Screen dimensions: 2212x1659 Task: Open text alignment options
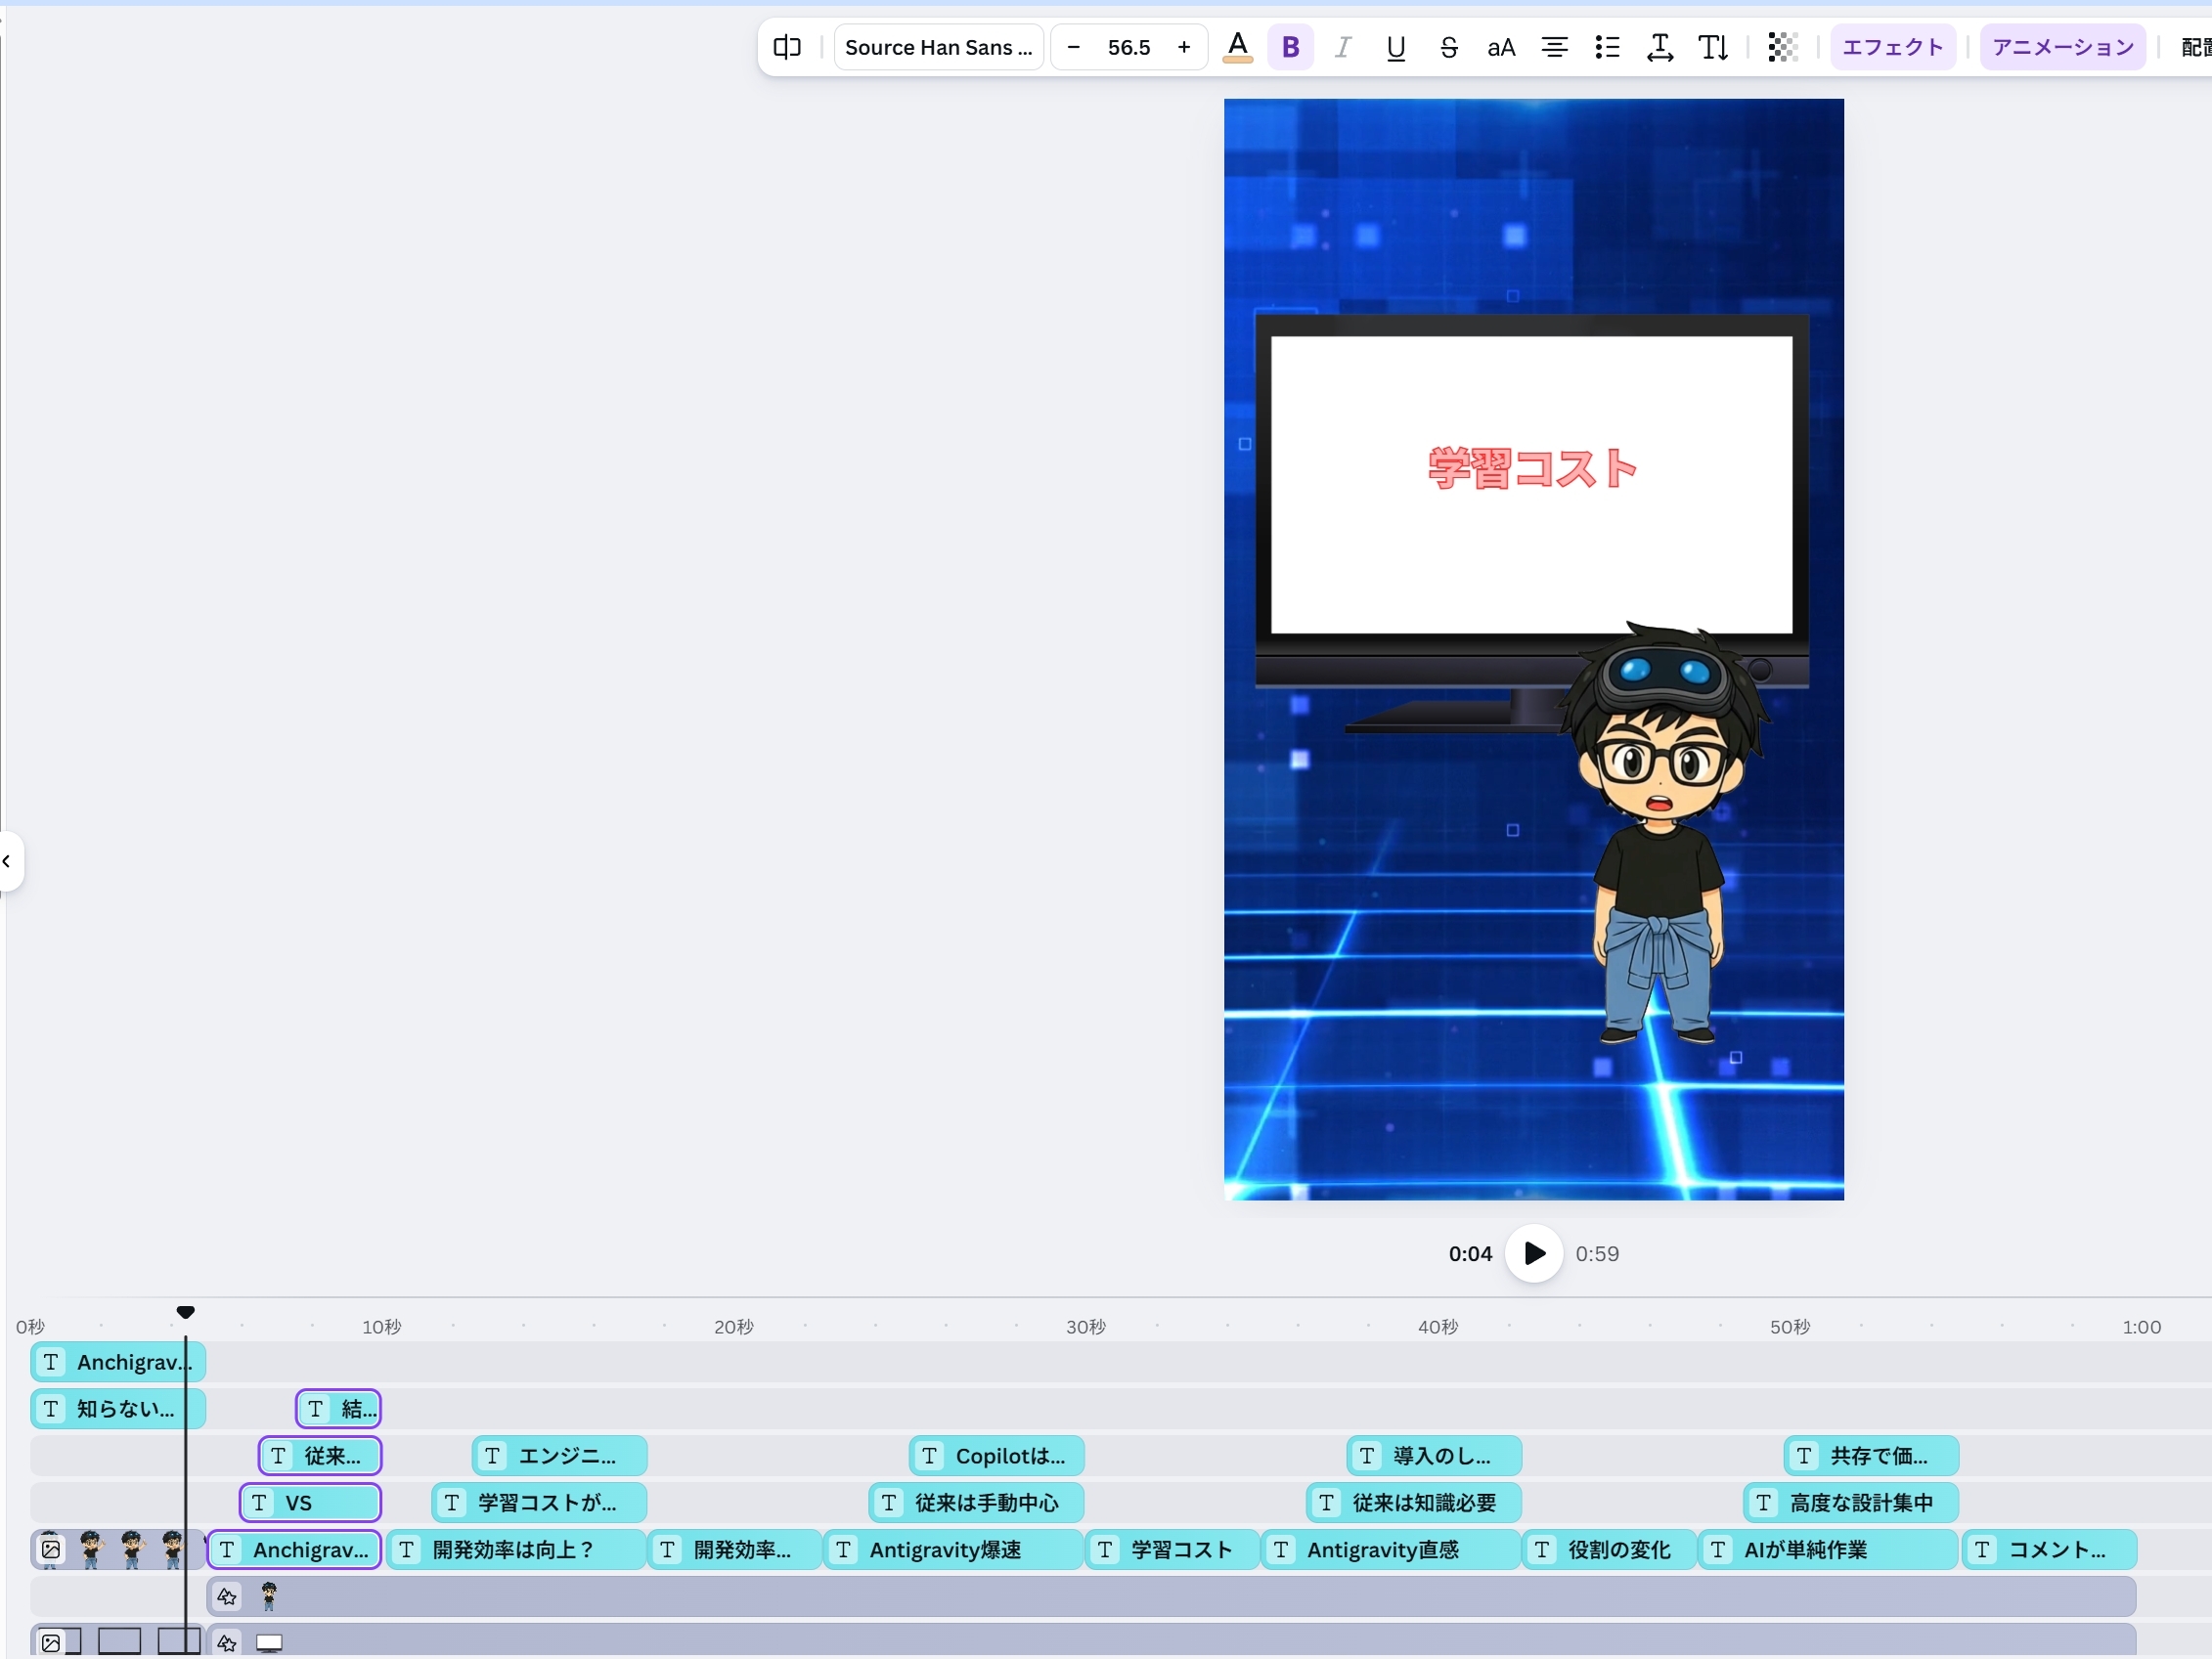pos(1554,47)
